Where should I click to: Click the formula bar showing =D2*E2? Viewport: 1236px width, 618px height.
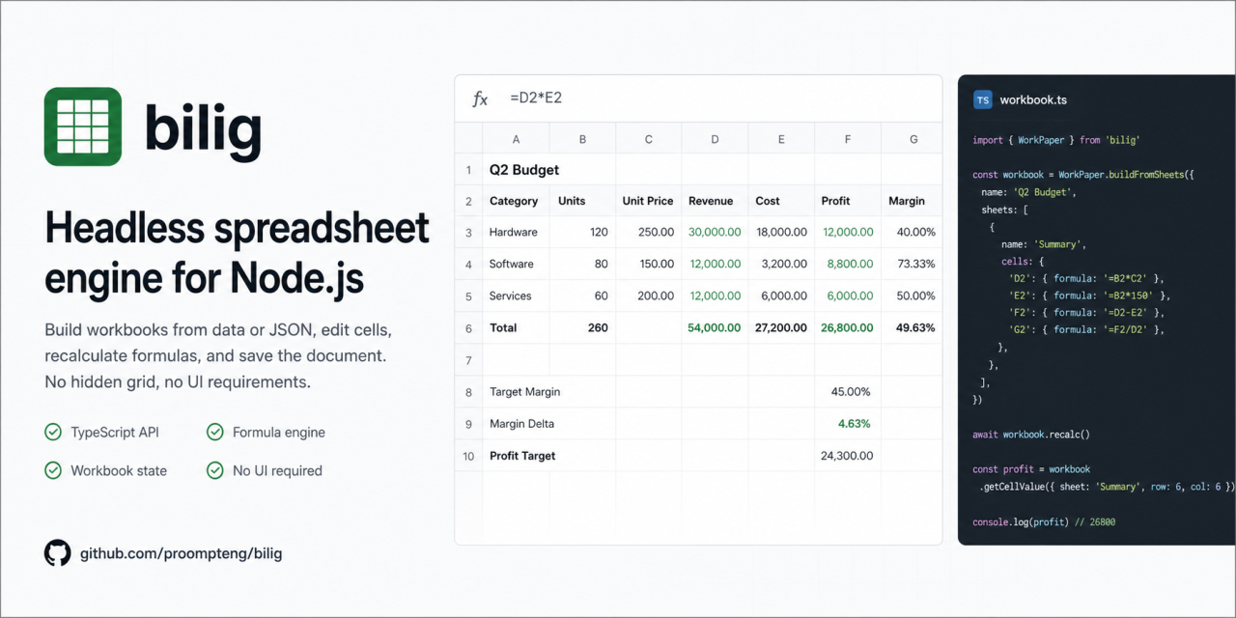point(698,98)
